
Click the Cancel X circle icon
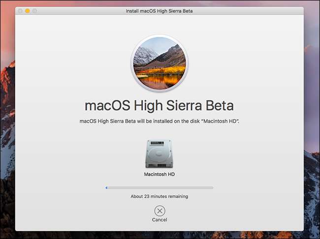click(x=160, y=210)
